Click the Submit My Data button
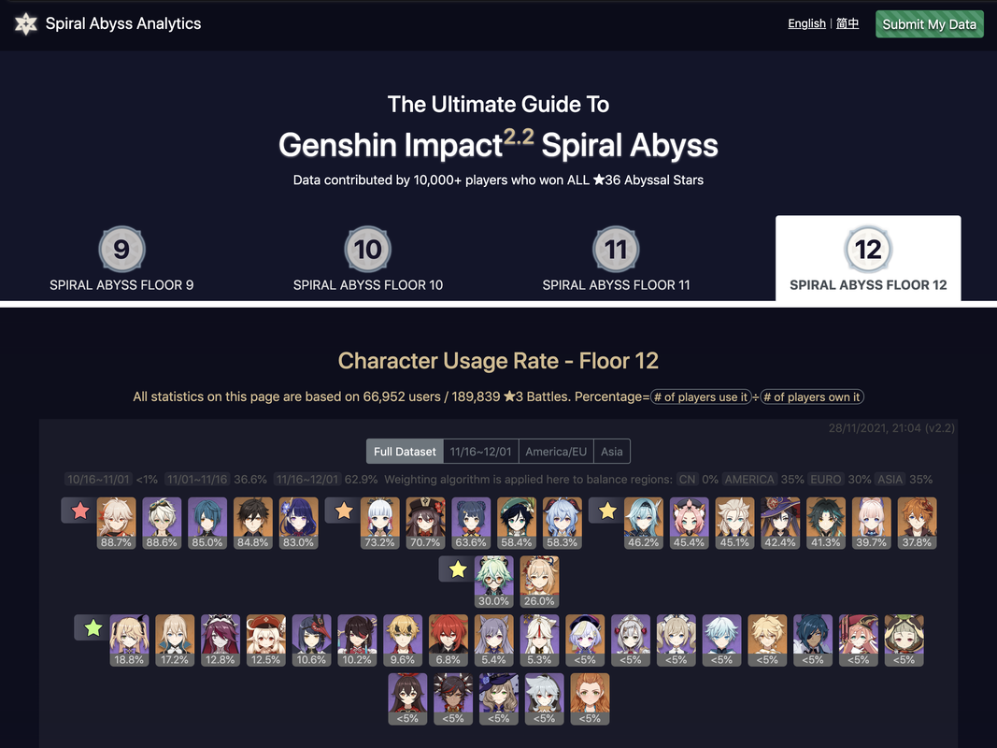 pos(929,24)
